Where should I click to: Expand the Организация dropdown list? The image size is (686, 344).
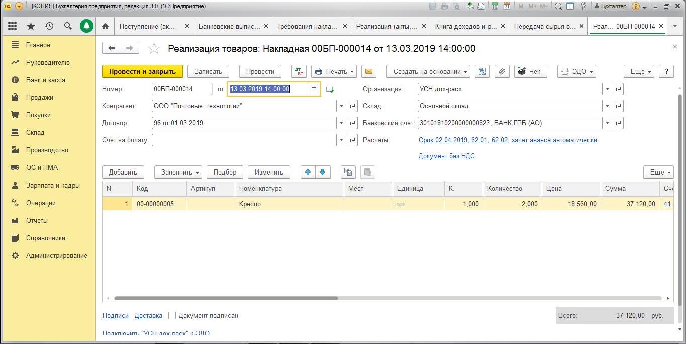click(x=608, y=89)
